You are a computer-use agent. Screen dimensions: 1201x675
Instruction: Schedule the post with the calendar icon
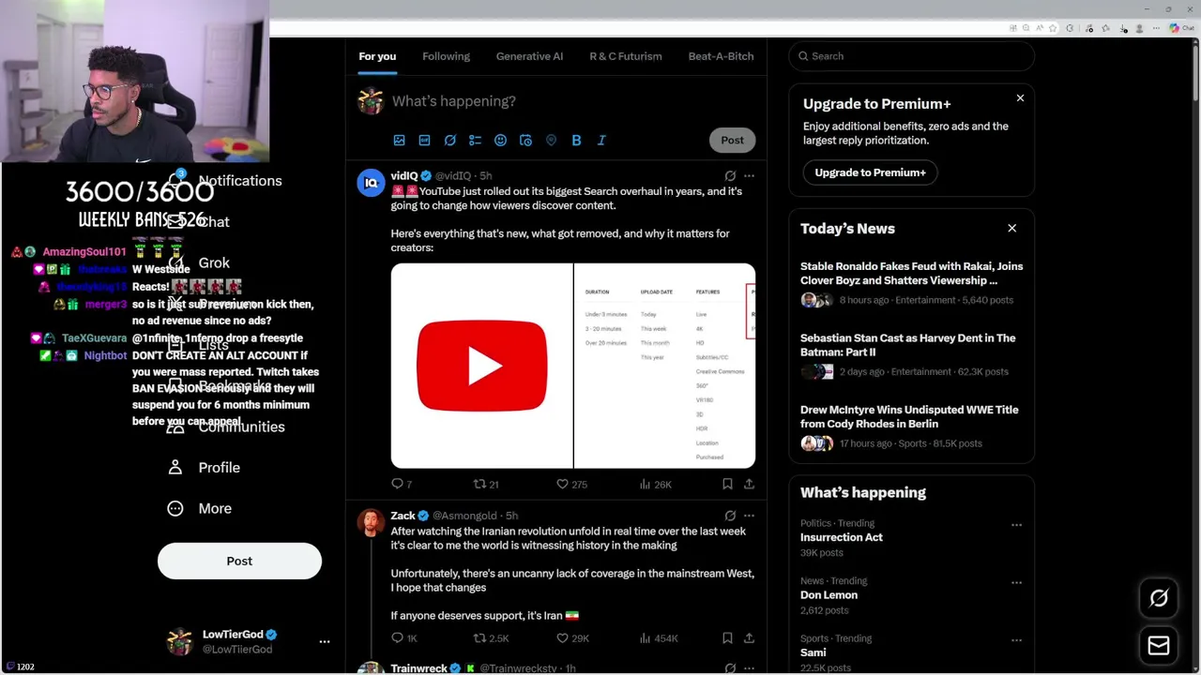525,140
